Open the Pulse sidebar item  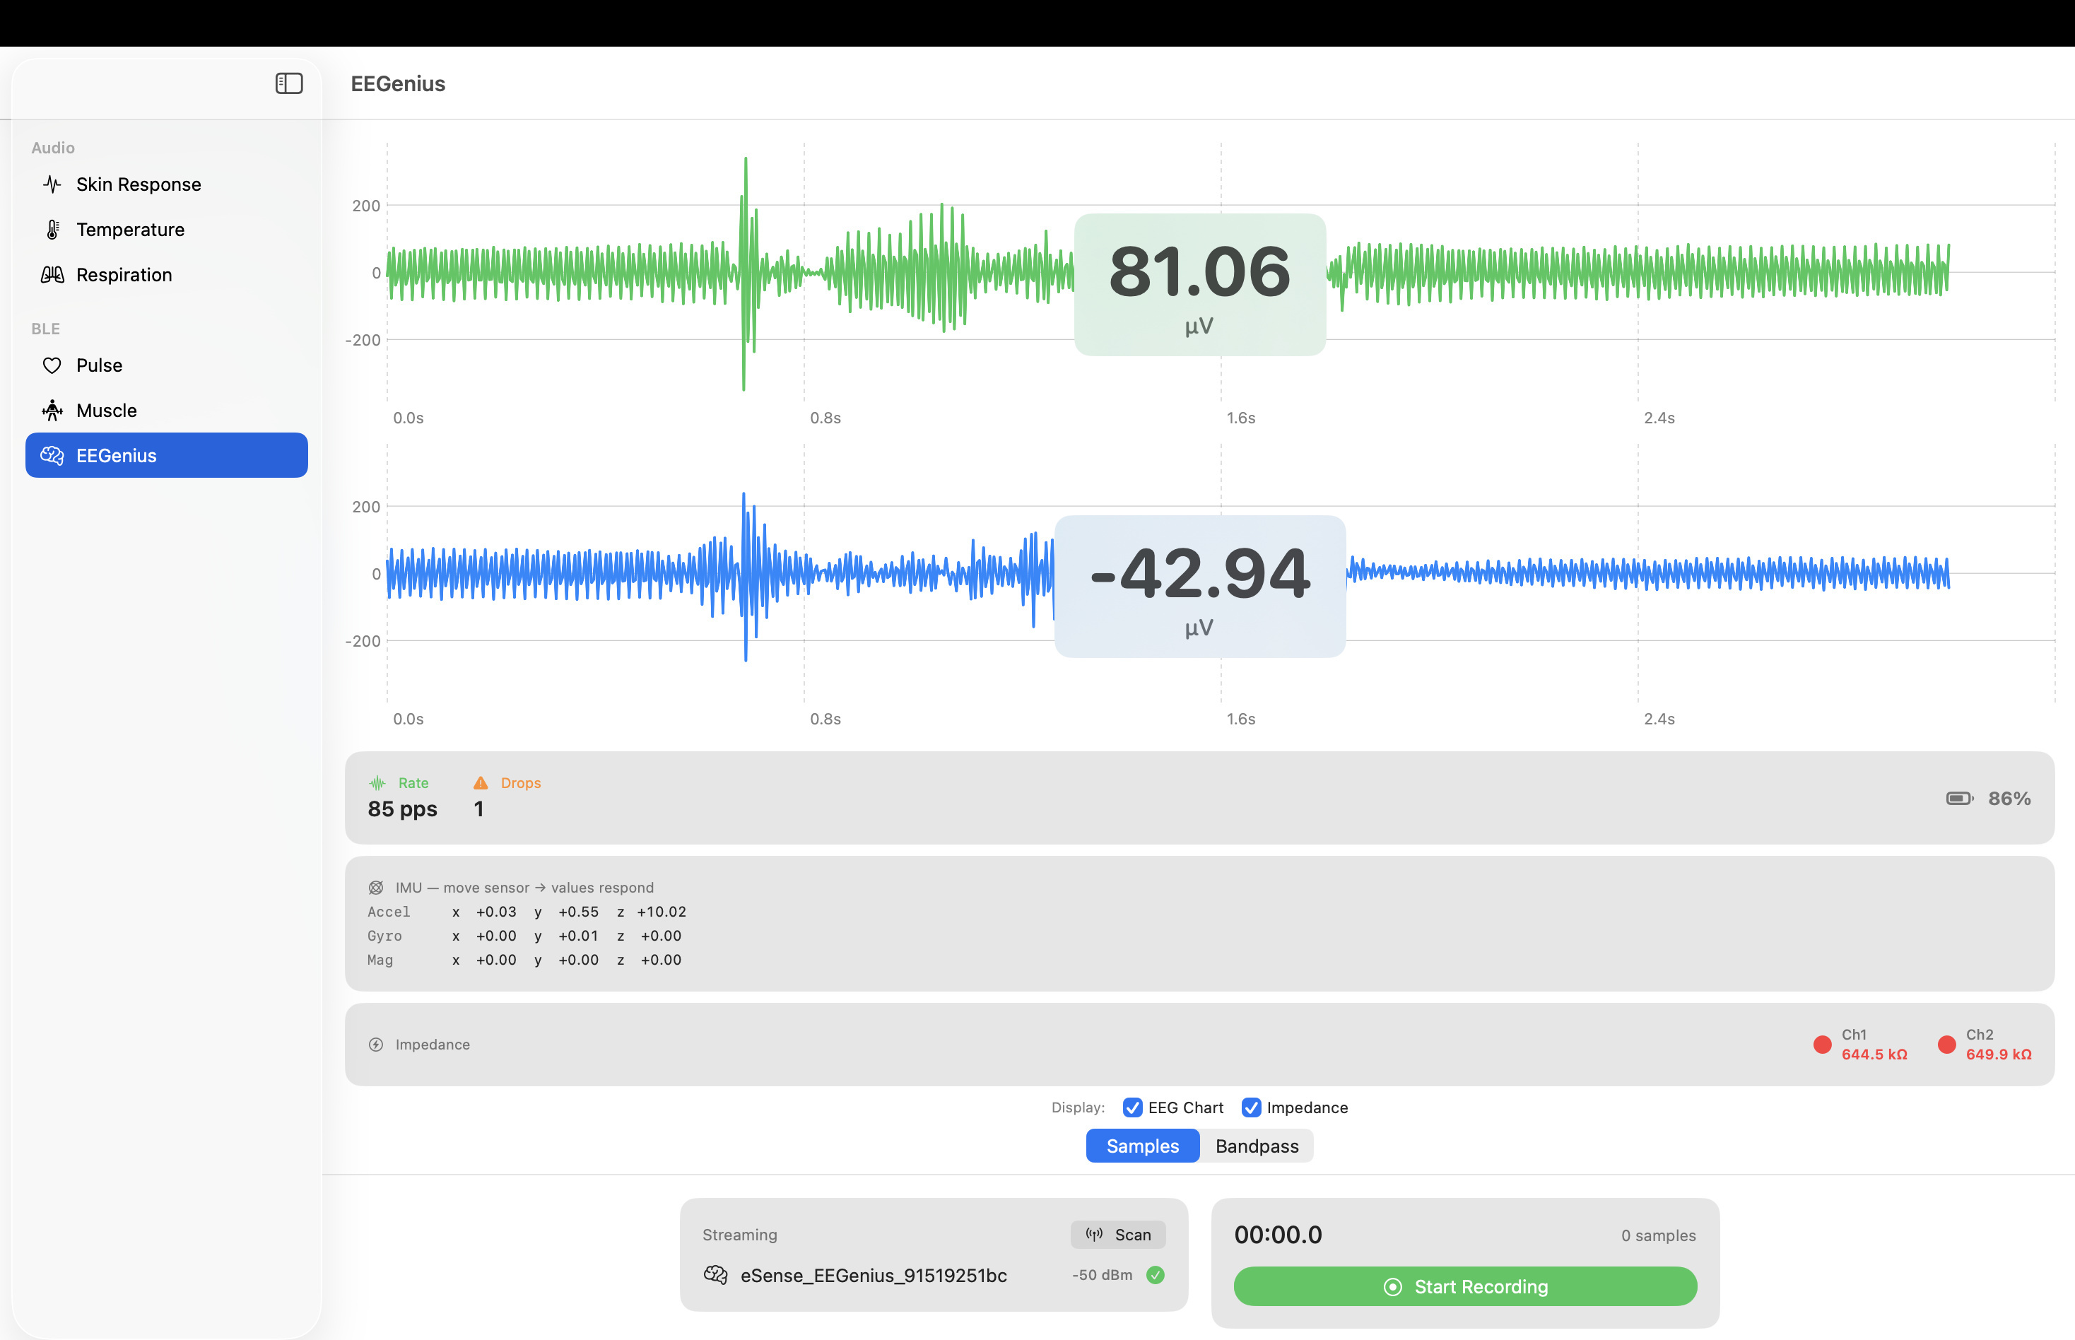point(167,365)
